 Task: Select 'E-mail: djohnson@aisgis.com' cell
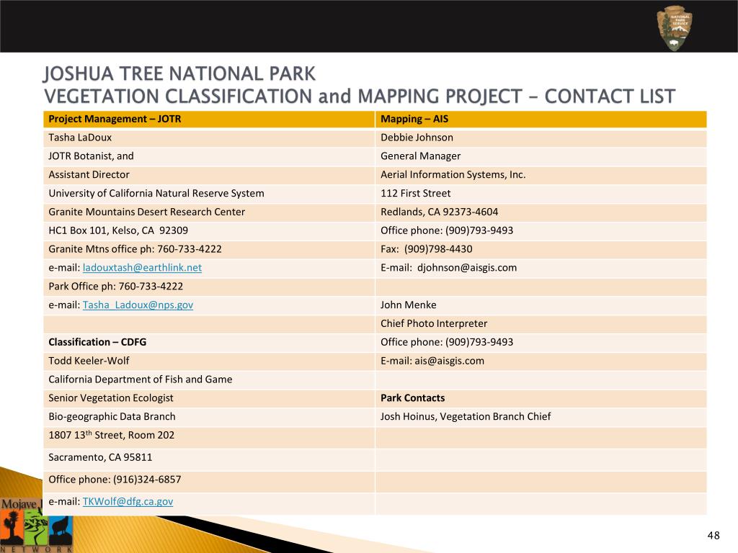(541, 268)
